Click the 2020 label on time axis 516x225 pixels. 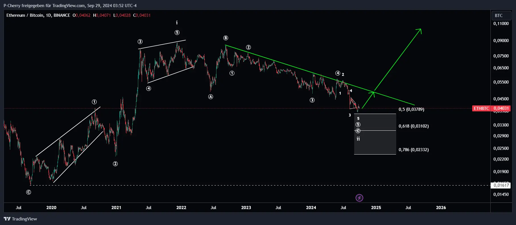coord(51,208)
